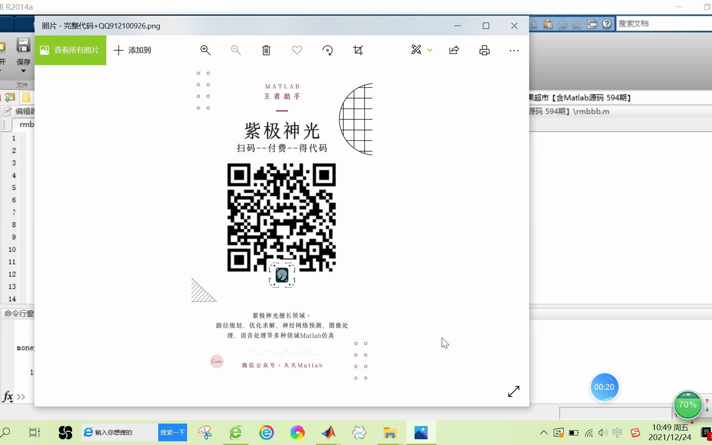Click the MATLAB search documentation field
The height and width of the screenshot is (445, 712).
click(664, 23)
